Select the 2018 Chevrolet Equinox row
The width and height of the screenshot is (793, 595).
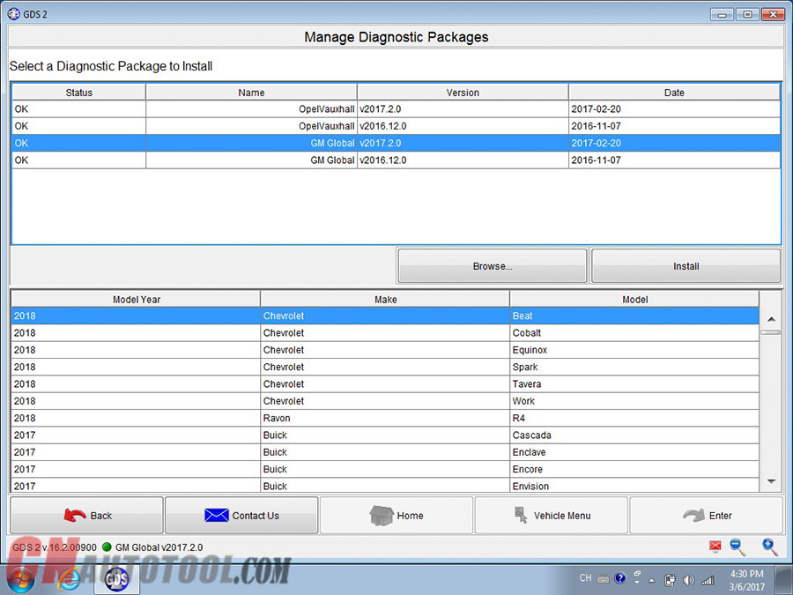coord(385,350)
